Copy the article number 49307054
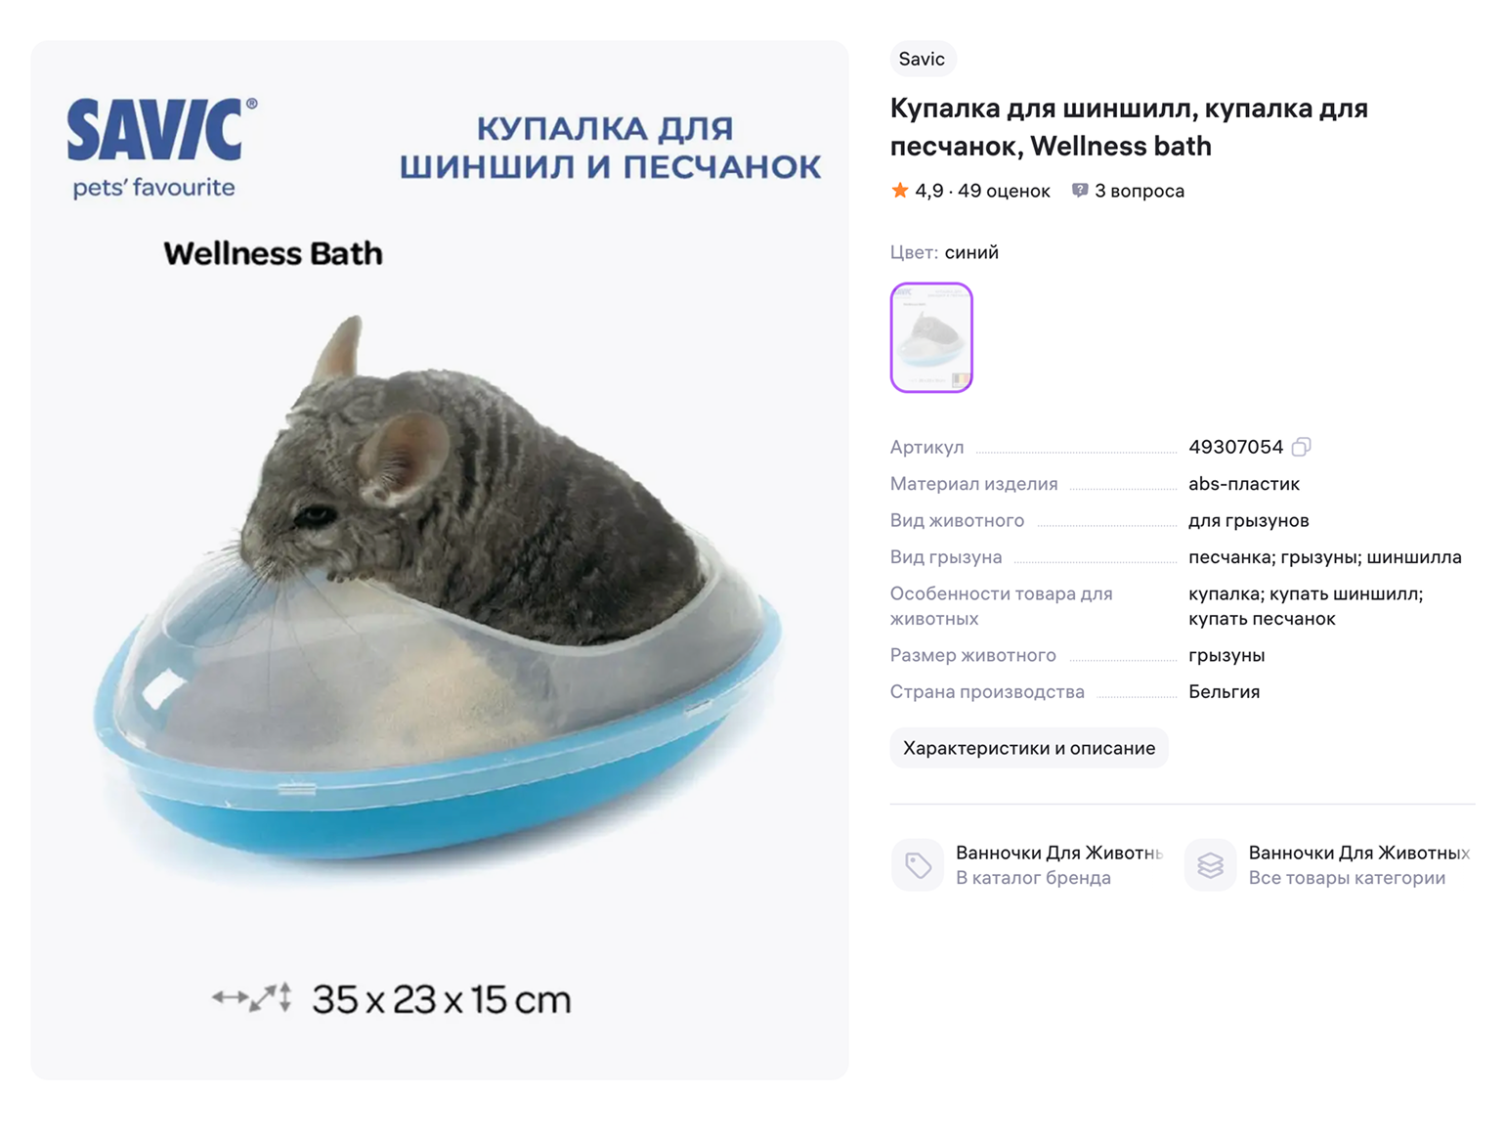1506x1139 pixels. coord(1301,447)
